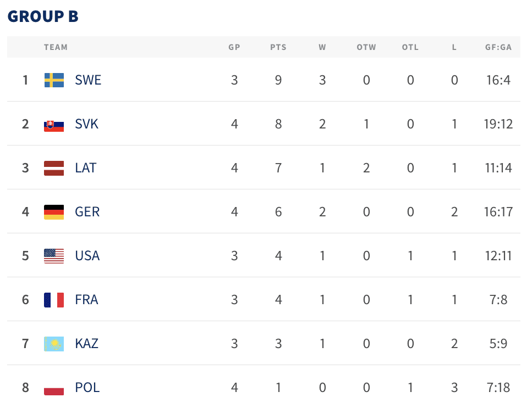527x403 pixels.
Task: Click Sweden's 16:4 goal record
Action: click(498, 80)
